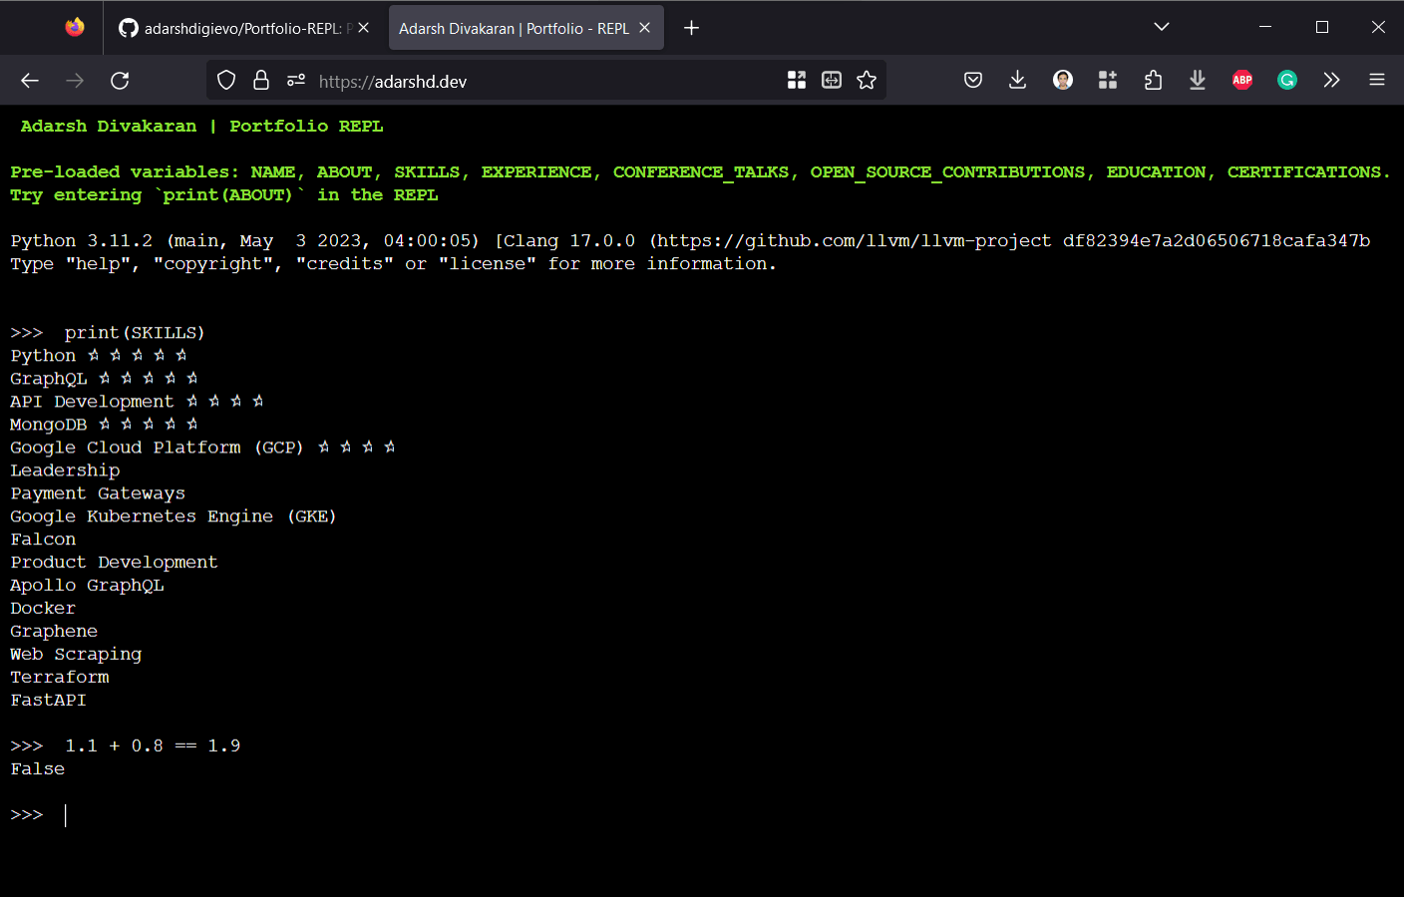Open the Downloads panel

1017,81
